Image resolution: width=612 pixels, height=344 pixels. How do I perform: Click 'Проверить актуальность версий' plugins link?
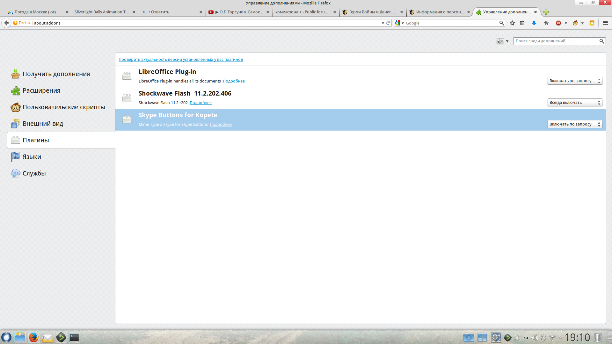click(x=180, y=60)
